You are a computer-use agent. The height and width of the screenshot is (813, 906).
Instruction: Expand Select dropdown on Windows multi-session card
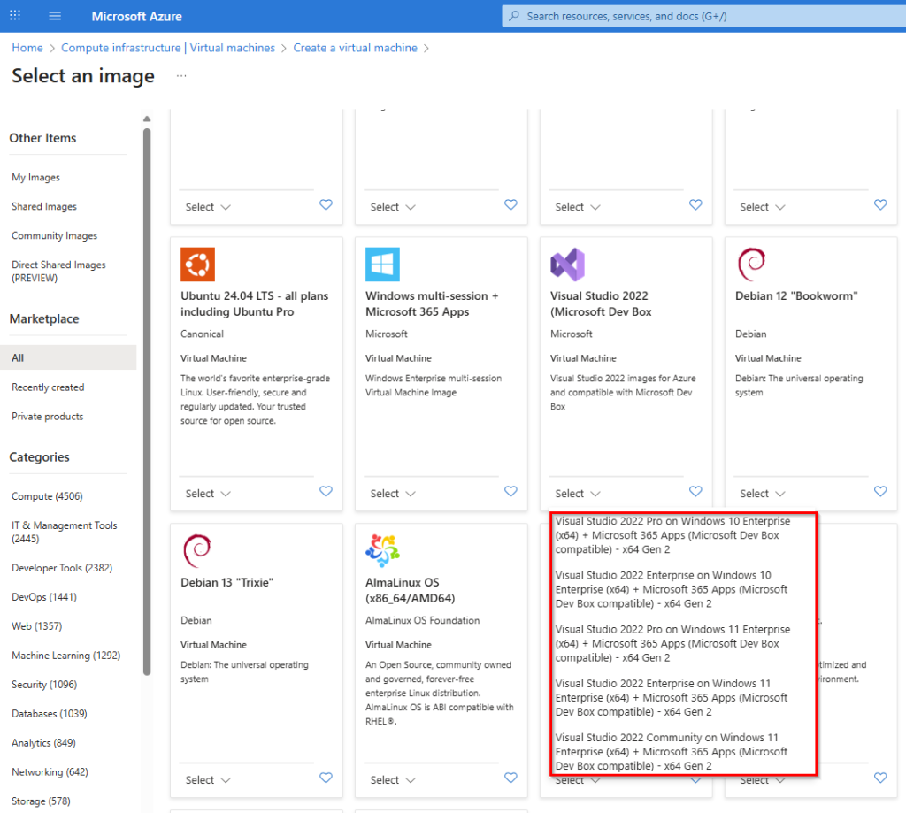point(393,494)
